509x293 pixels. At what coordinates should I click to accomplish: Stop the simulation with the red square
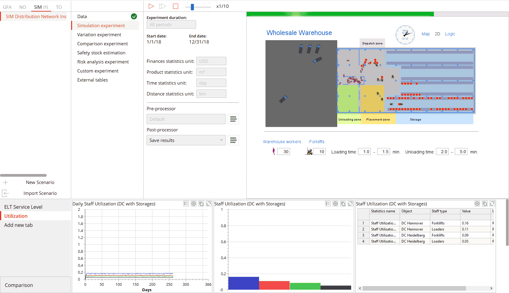175,6
